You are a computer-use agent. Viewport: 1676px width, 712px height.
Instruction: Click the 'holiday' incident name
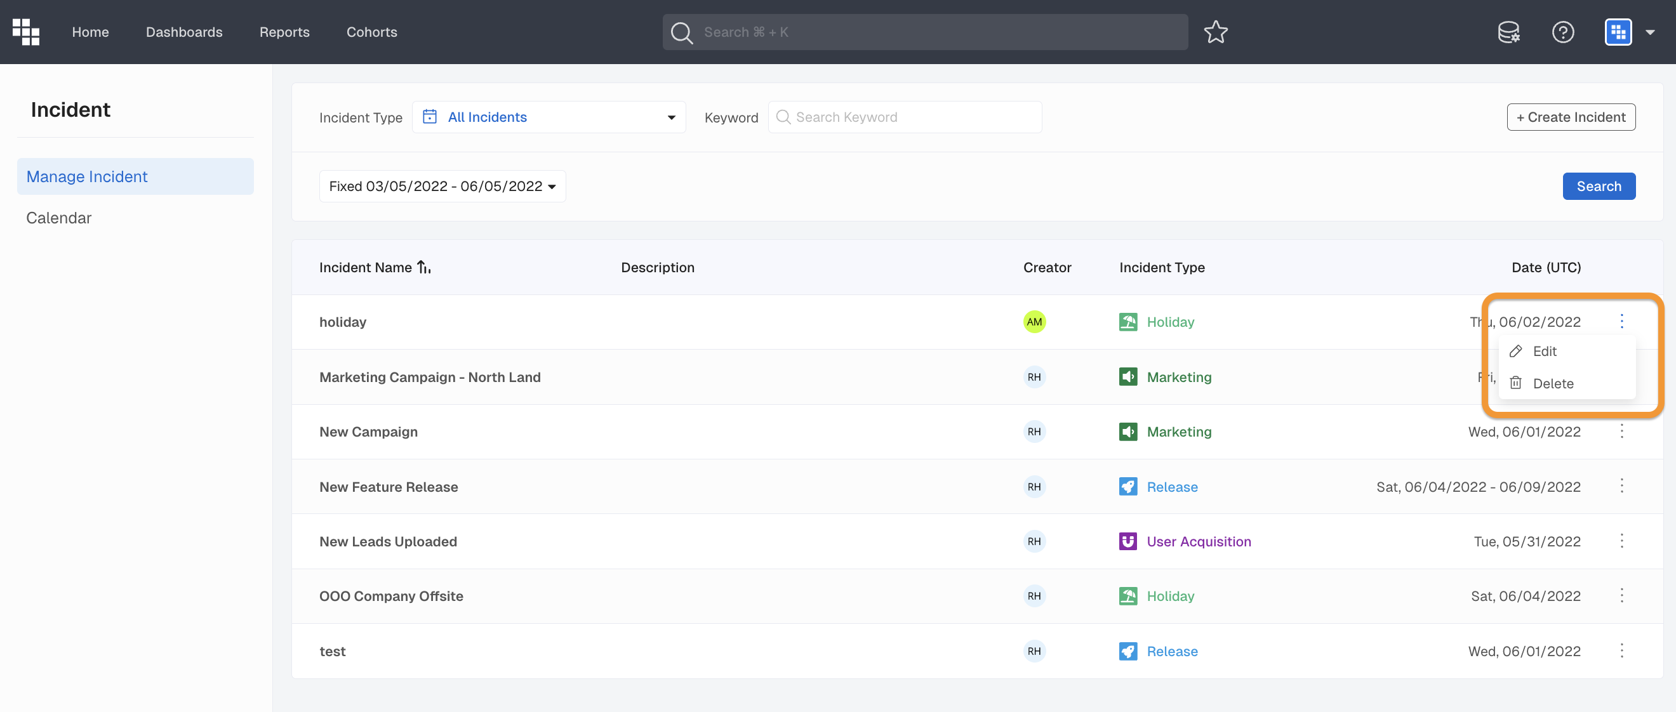click(x=343, y=322)
